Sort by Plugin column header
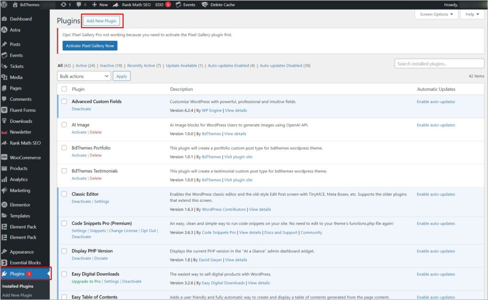 [78, 89]
